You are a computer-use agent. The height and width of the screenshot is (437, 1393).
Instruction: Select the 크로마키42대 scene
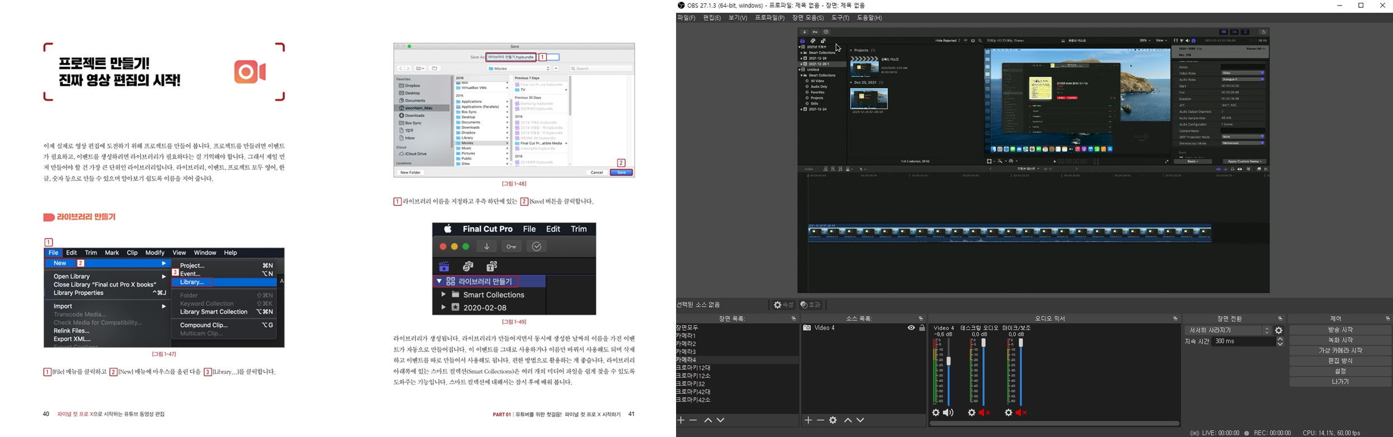(737, 392)
